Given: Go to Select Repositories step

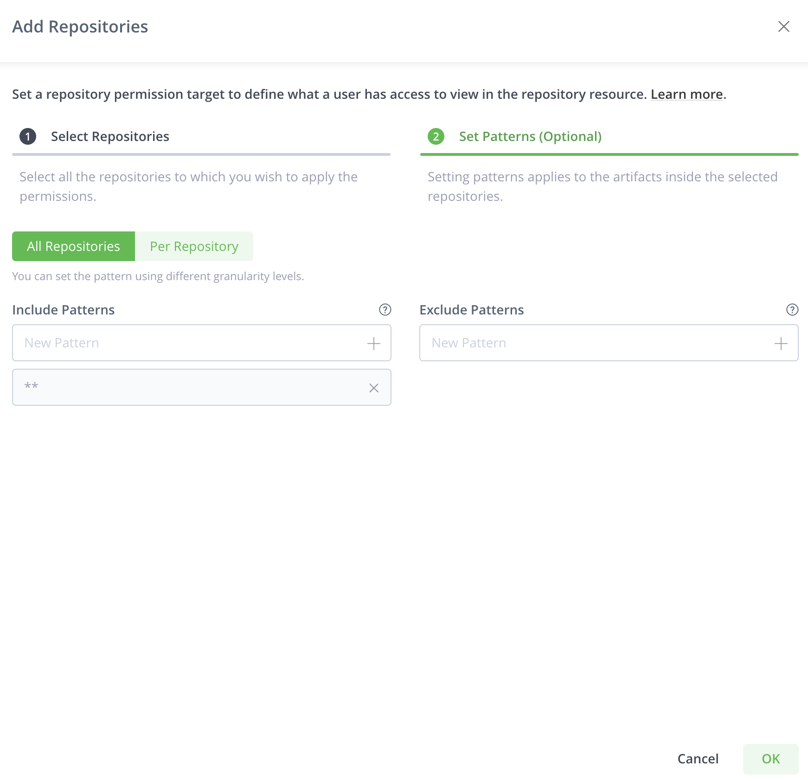Looking at the screenshot, I should (110, 136).
